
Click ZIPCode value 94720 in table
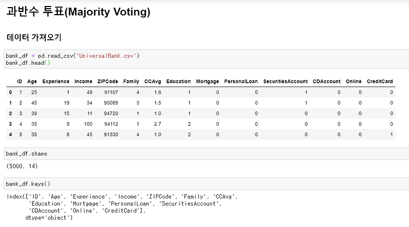(111, 113)
